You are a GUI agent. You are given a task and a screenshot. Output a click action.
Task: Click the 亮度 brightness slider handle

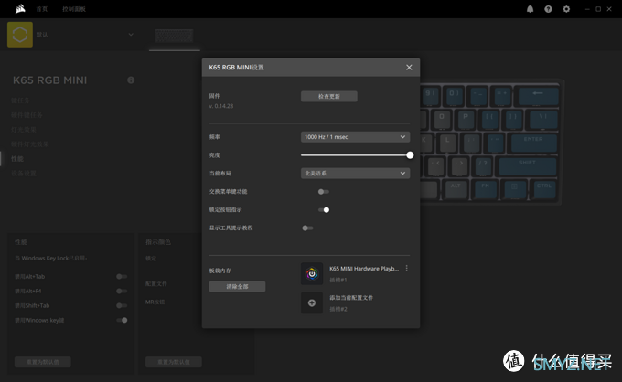coord(410,155)
